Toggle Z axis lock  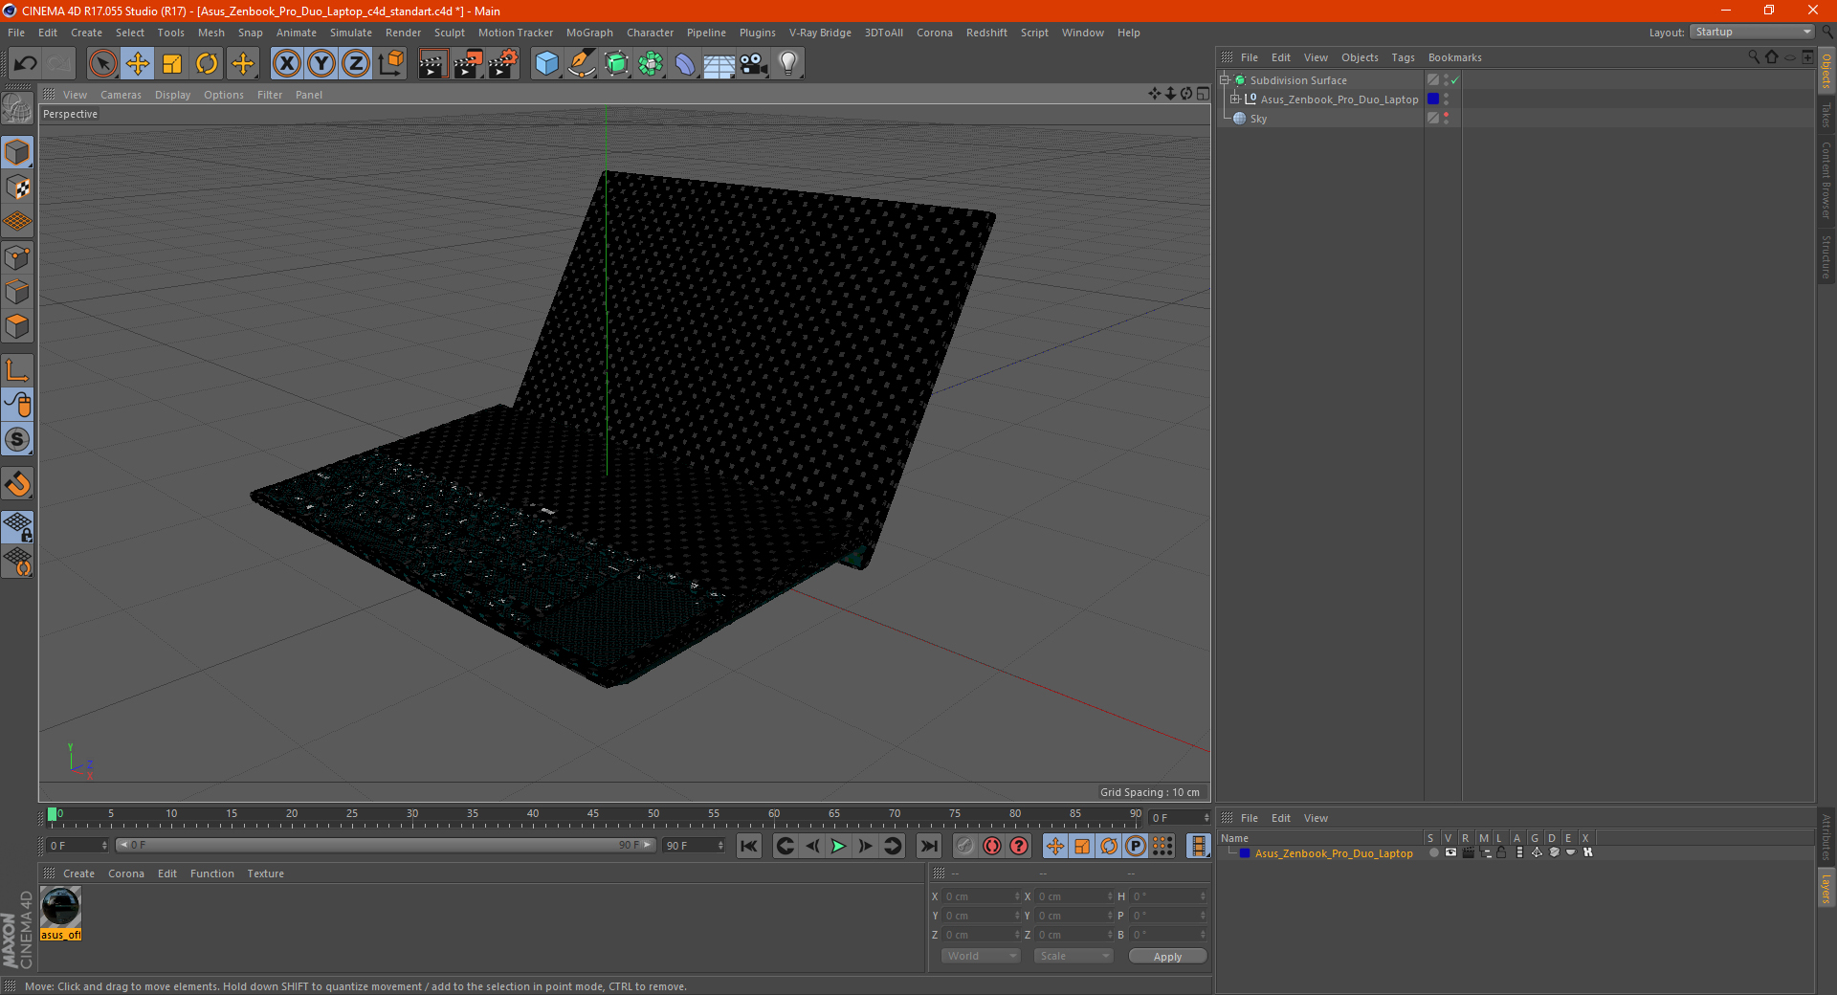(x=356, y=64)
